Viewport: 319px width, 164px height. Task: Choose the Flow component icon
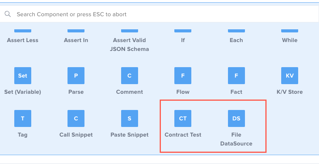(x=183, y=76)
